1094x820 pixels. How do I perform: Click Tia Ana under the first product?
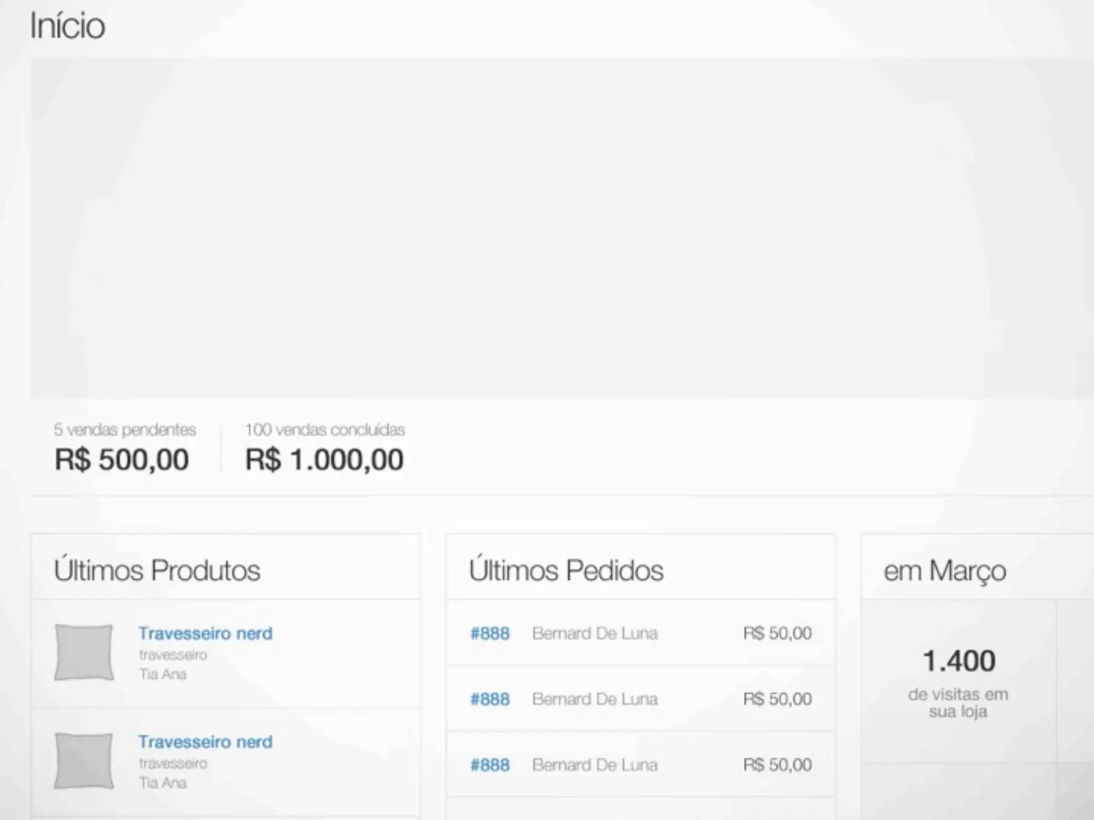(x=163, y=674)
